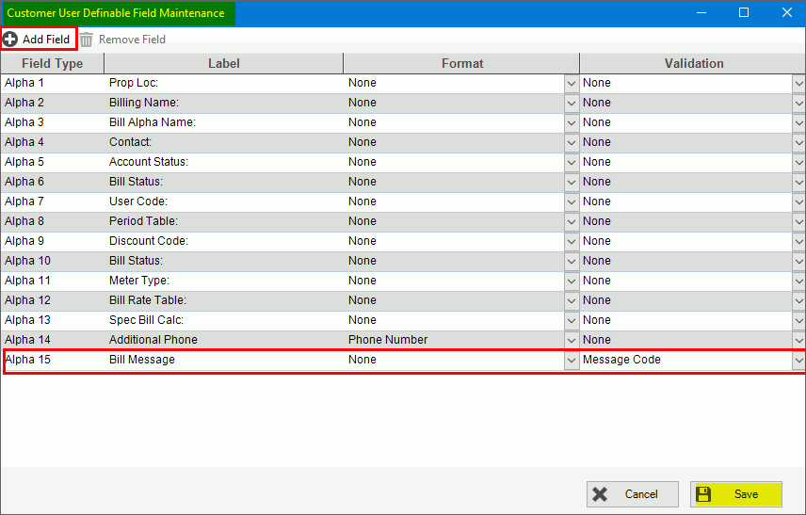Click the Label column header
This screenshot has height=515, width=806.
coord(223,63)
